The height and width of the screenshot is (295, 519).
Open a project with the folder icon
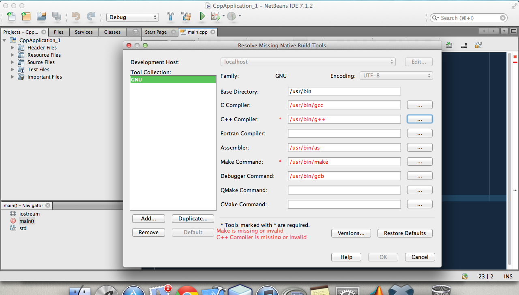click(x=41, y=17)
